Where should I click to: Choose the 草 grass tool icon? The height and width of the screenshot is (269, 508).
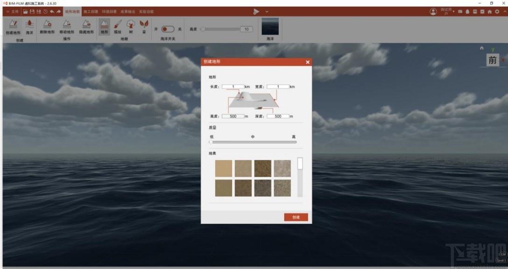point(144,27)
